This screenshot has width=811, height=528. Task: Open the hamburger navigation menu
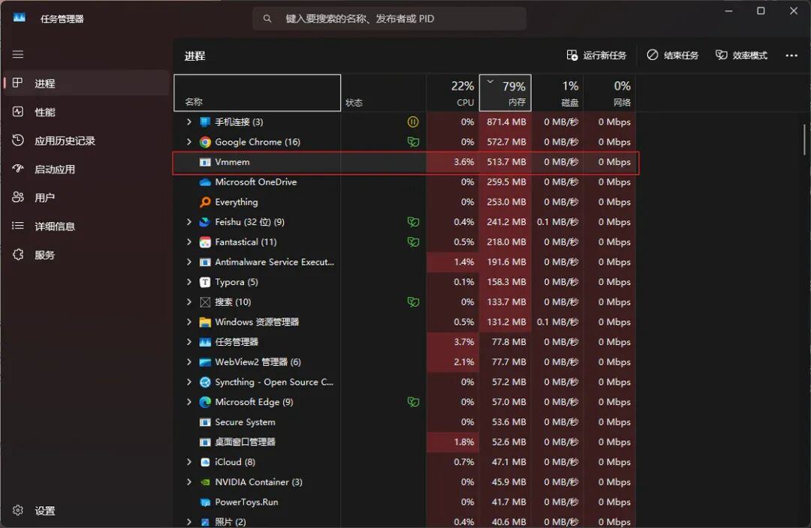(x=18, y=54)
